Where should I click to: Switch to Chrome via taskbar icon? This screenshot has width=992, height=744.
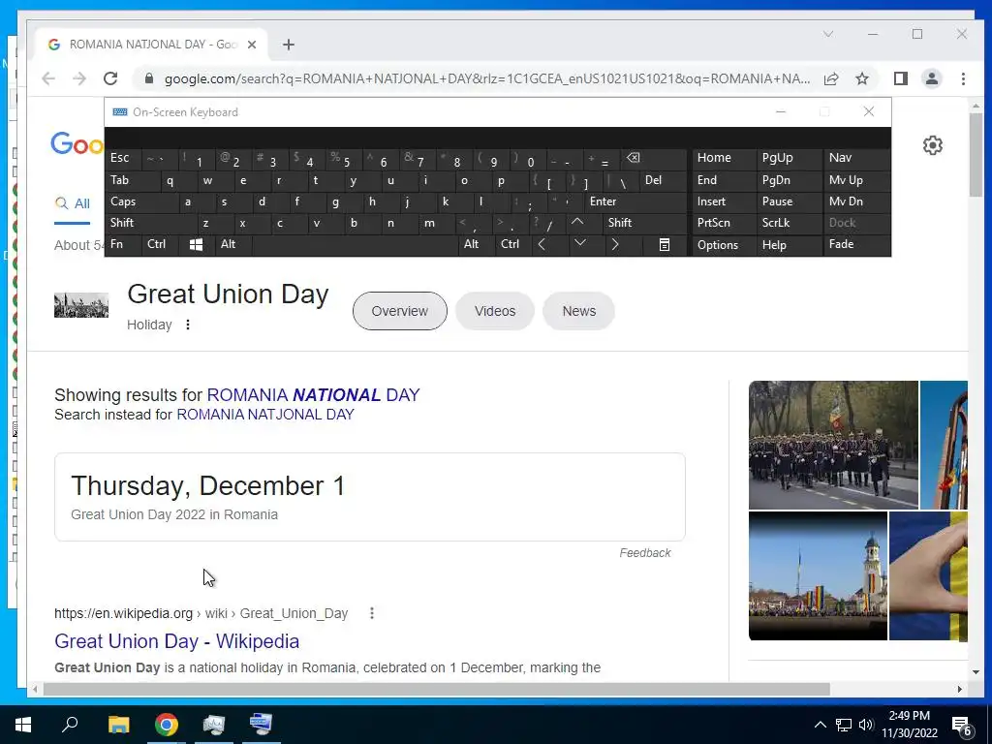click(x=167, y=725)
